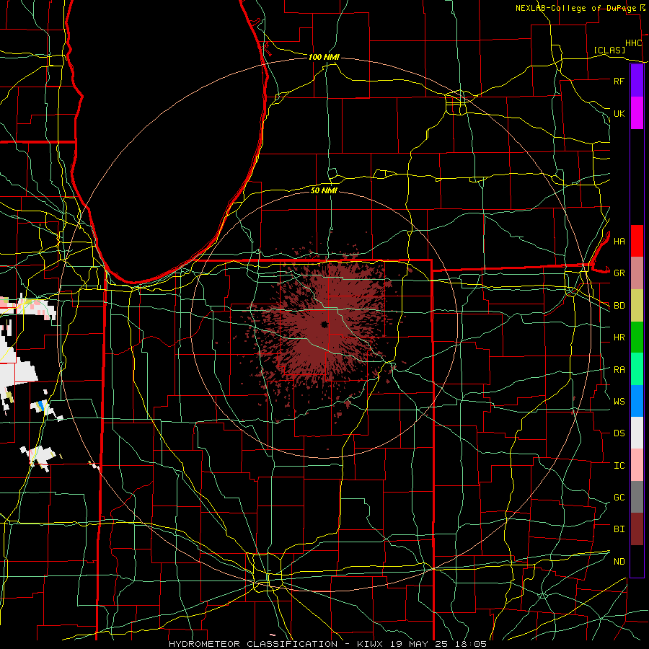
Task: Pick the HR green legend swatch
Action: [x=637, y=337]
